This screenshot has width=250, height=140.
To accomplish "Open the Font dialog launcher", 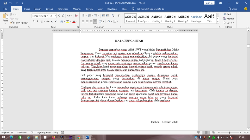I will click(x=78, y=27).
